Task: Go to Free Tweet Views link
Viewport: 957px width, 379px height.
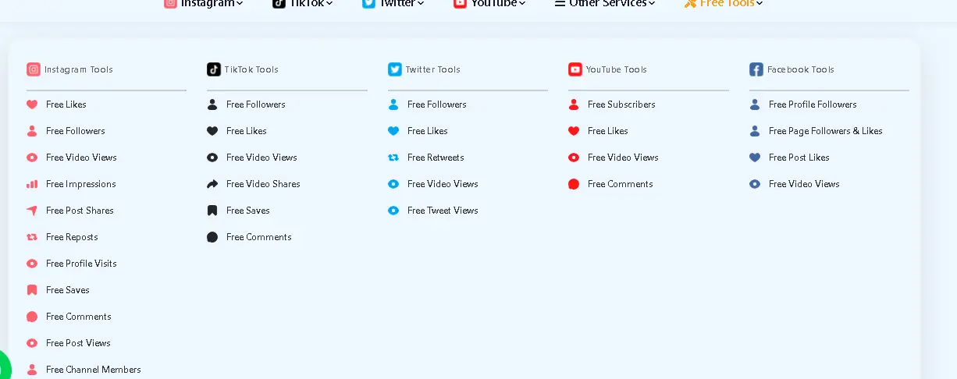Action: tap(443, 211)
